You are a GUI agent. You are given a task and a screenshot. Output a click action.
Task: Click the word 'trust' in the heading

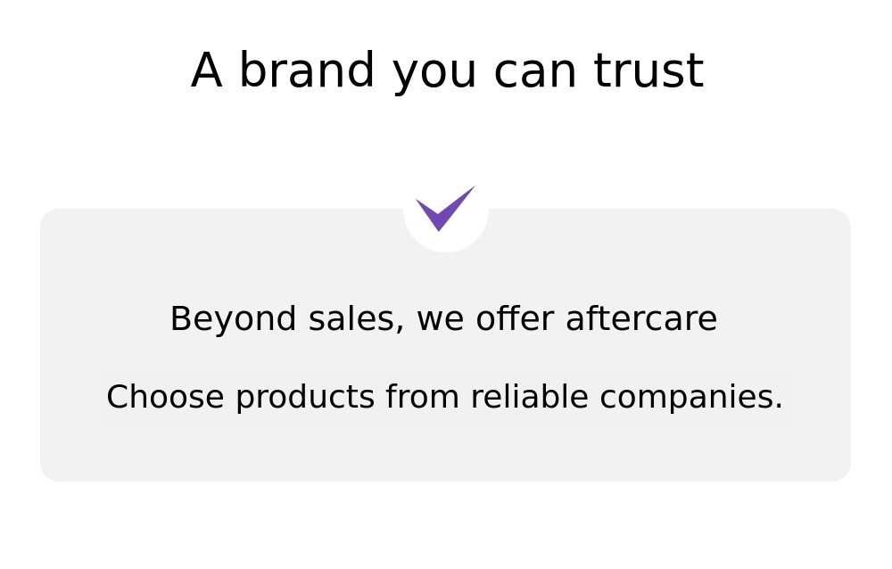click(x=649, y=70)
